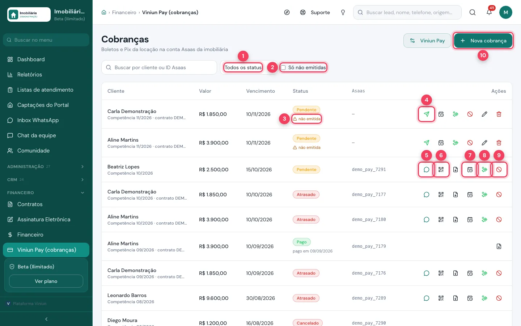Open WhatsApp message icon for Beatriz Lopes
The height and width of the screenshot is (326, 521).
[x=427, y=170]
